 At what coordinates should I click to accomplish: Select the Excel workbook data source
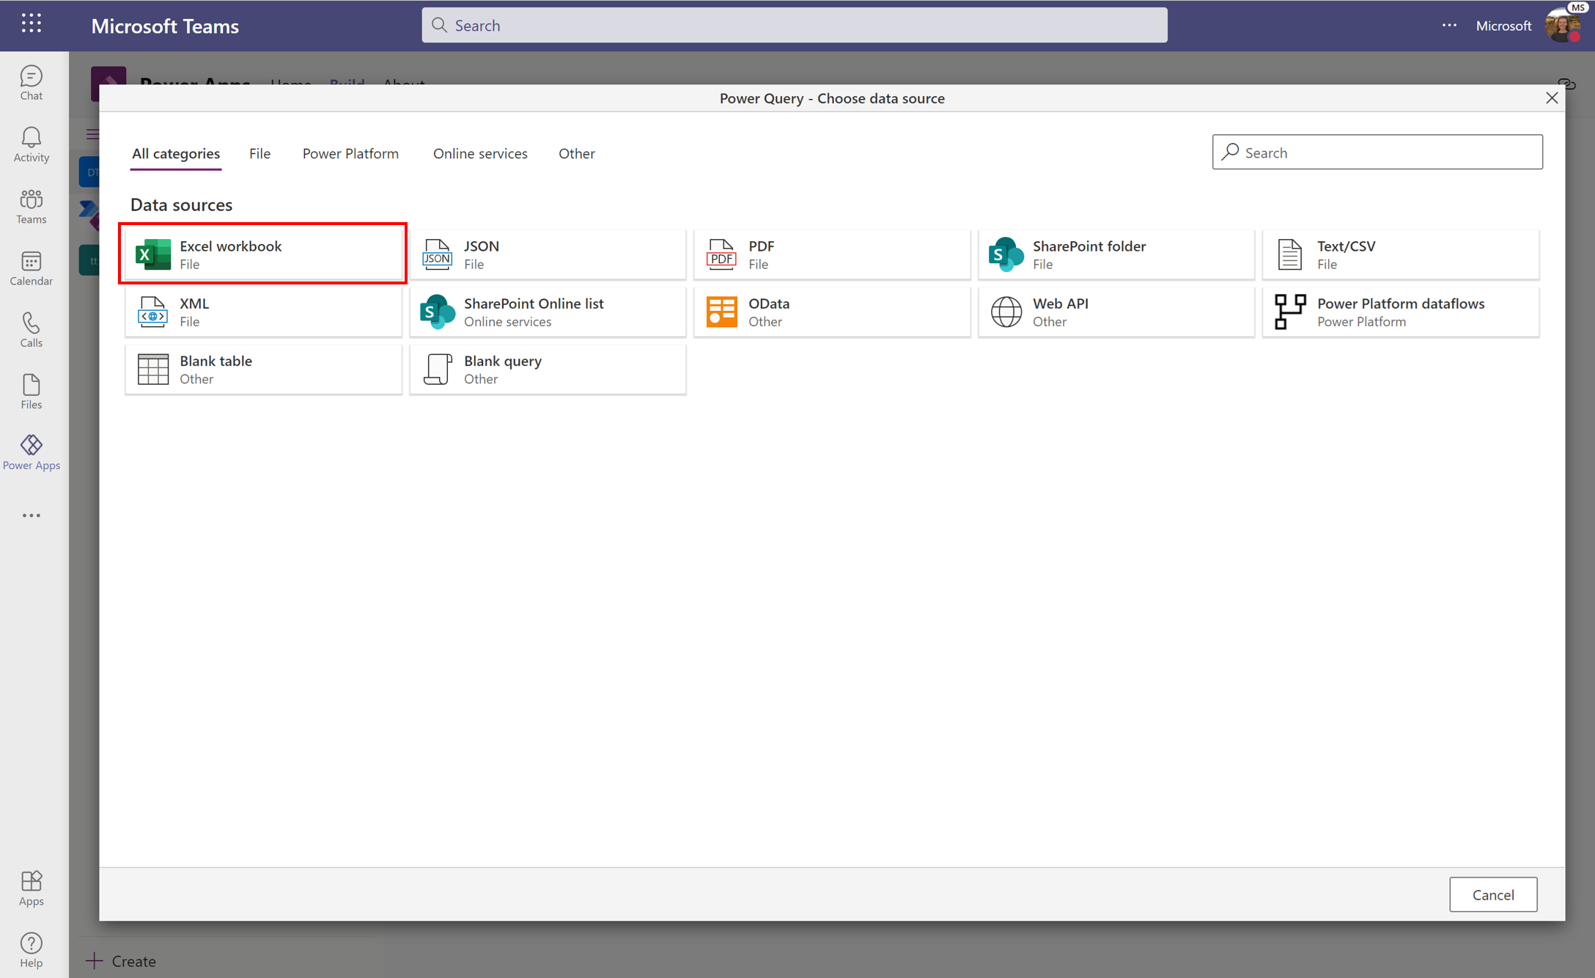pyautogui.click(x=263, y=253)
